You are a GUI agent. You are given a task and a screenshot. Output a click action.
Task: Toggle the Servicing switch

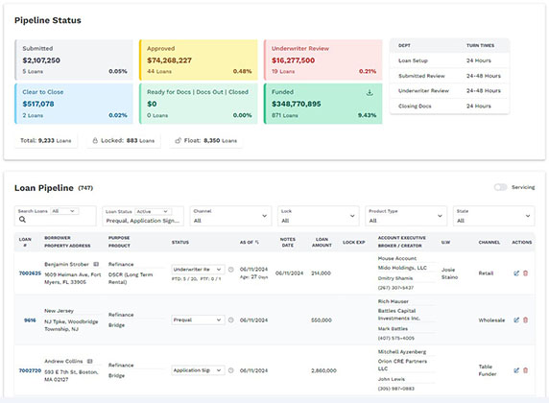click(x=500, y=187)
